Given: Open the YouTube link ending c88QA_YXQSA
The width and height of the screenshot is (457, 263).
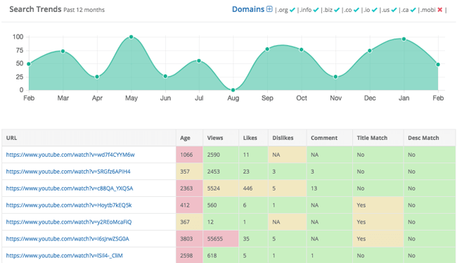Looking at the screenshot, I should click(x=70, y=188).
